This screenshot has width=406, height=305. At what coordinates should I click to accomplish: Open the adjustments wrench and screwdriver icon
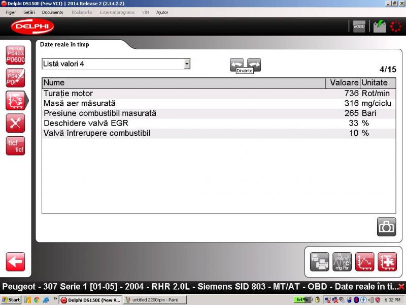pos(16,123)
